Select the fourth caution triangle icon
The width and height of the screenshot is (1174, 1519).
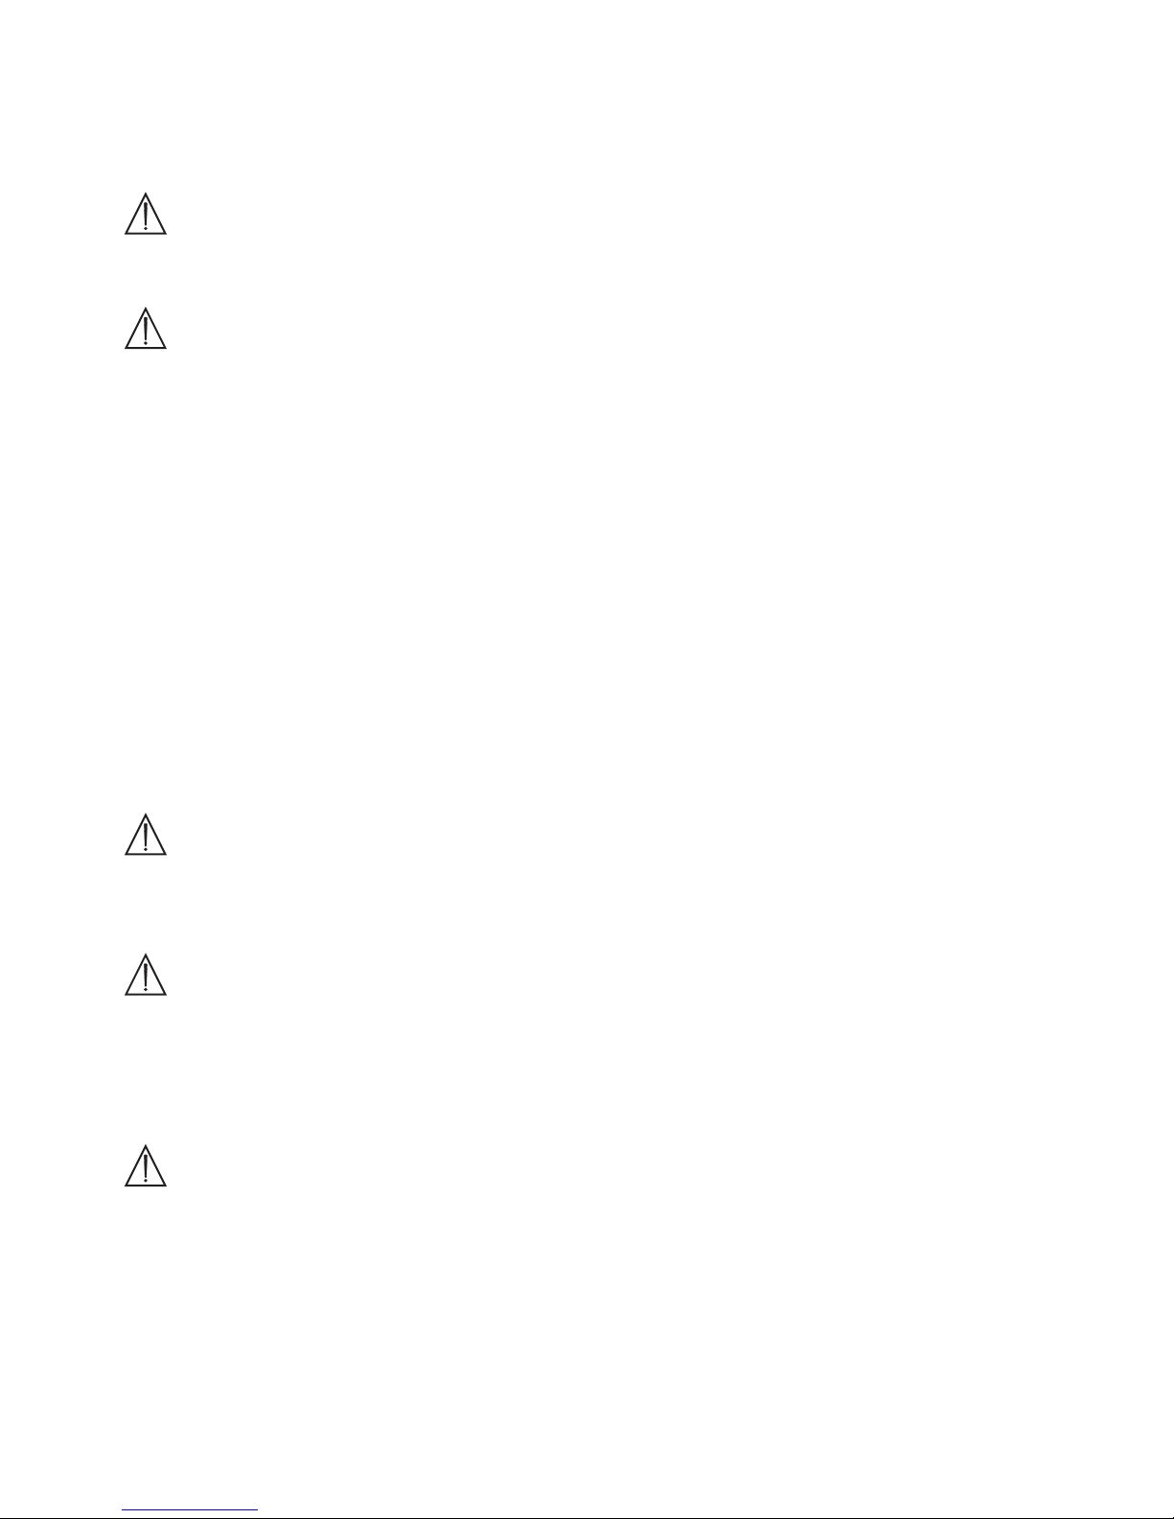tap(146, 975)
